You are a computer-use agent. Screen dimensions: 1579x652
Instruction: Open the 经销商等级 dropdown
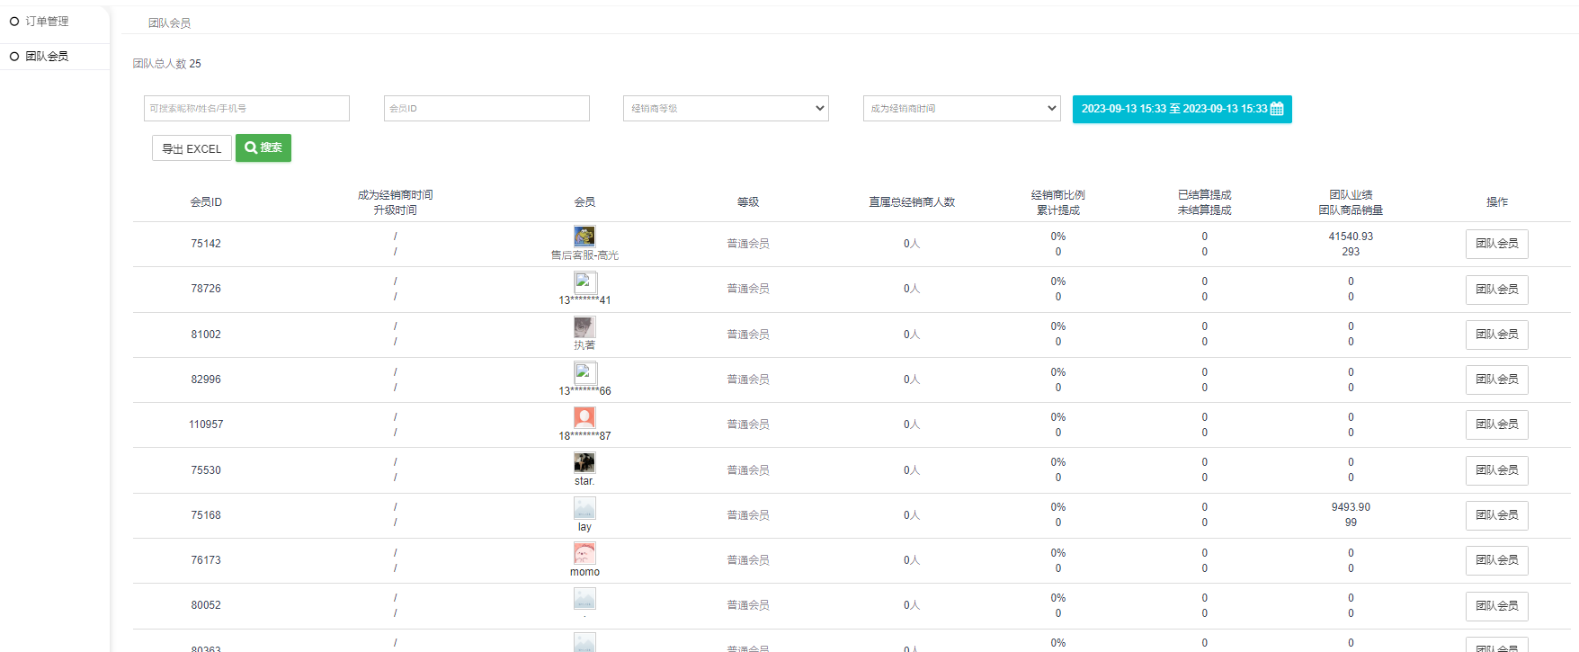[x=726, y=109]
